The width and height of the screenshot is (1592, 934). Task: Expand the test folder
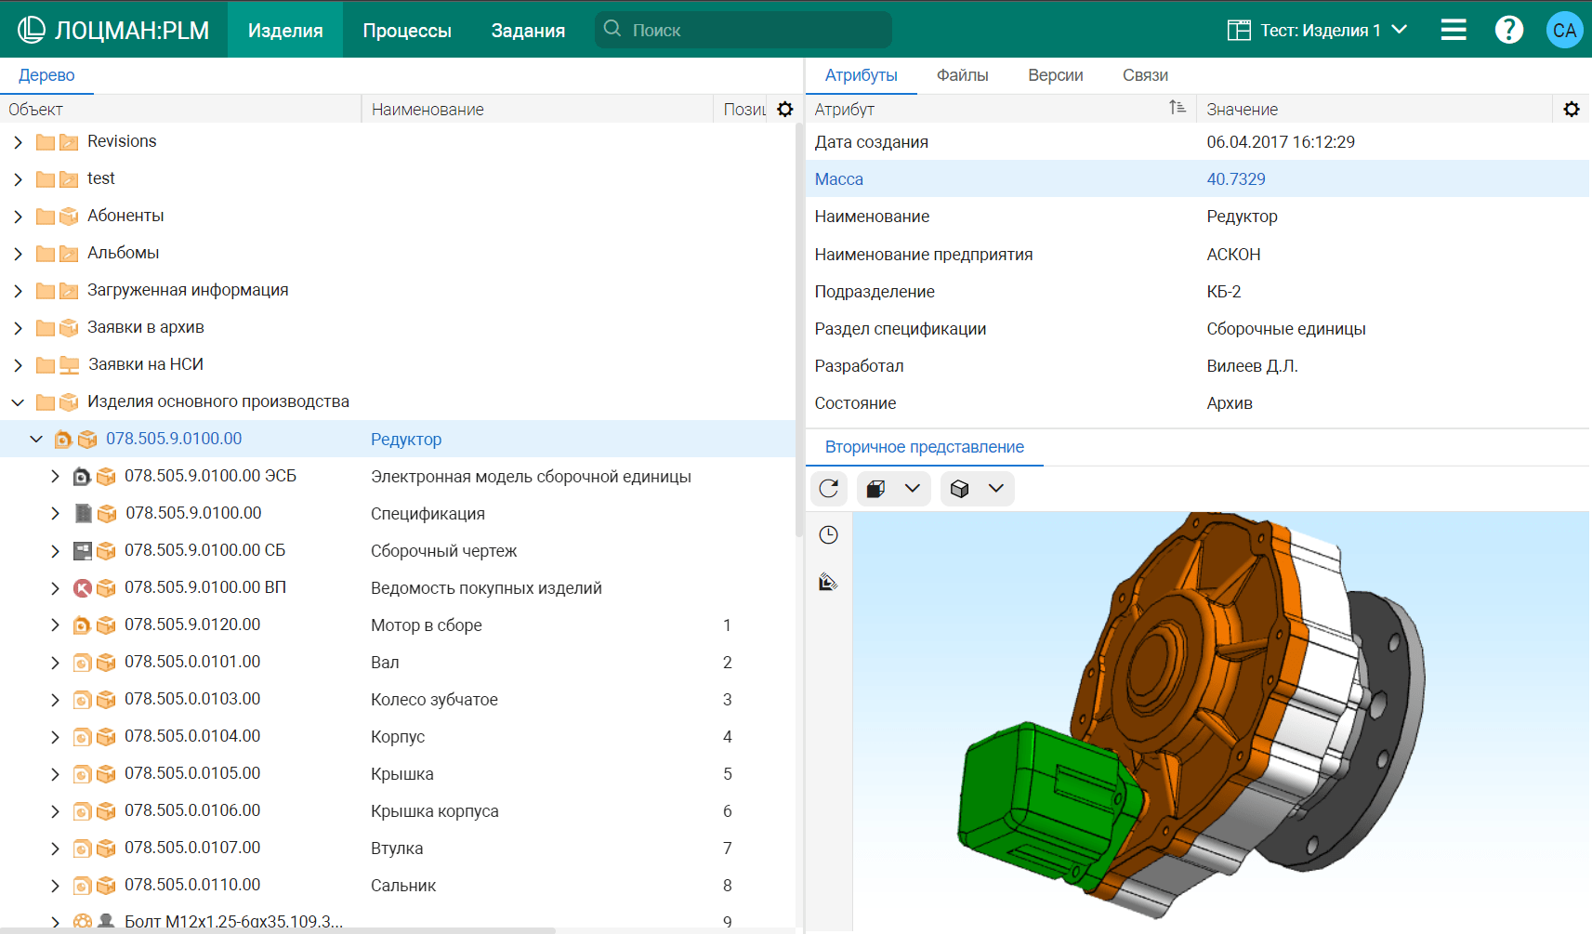tap(18, 179)
